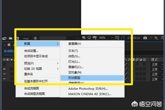Click the viewer timecode 0:00:00:20
Screen dimensions: 165x110
coord(134,38)
